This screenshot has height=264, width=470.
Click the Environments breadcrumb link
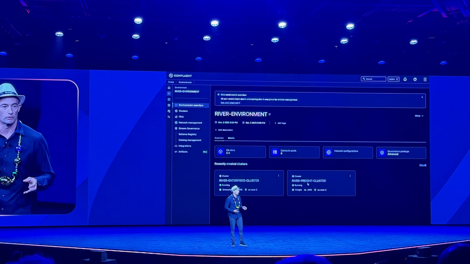(185, 82)
